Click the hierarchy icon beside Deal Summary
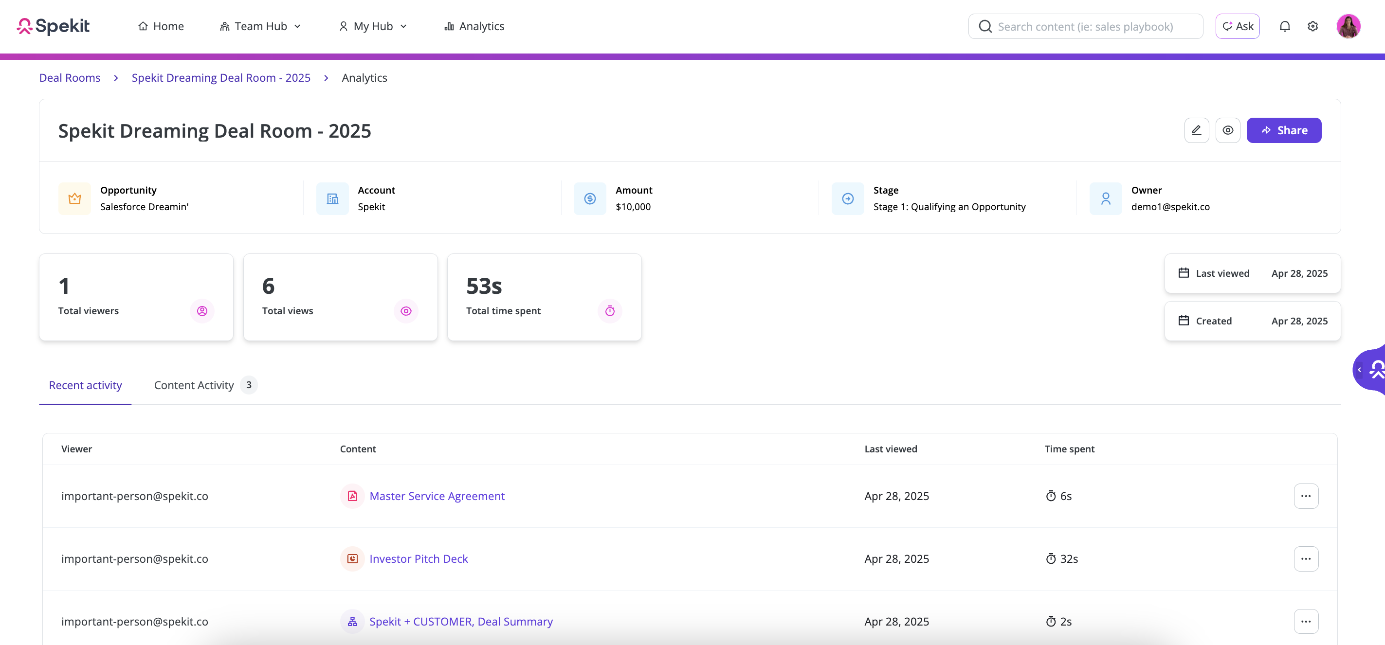The height and width of the screenshot is (645, 1385). tap(352, 621)
